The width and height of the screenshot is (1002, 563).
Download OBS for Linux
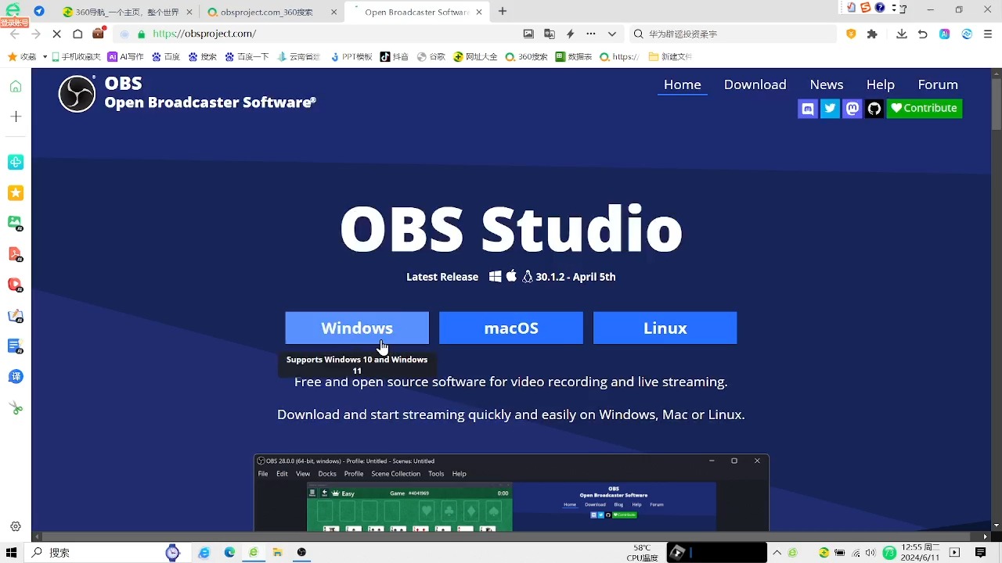tap(665, 328)
